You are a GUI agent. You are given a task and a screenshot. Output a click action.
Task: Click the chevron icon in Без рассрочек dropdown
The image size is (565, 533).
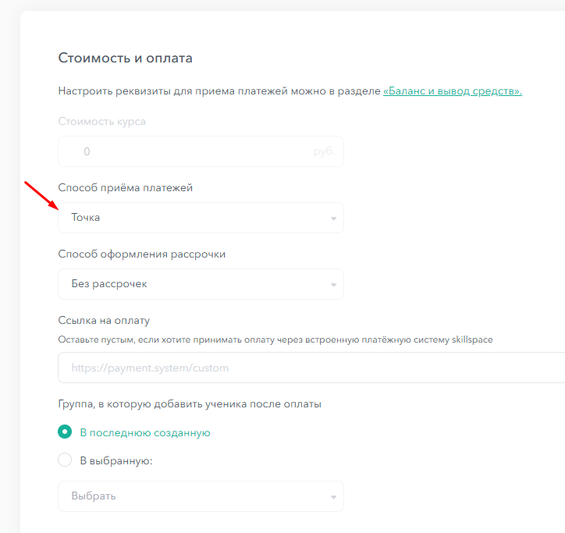(x=333, y=285)
